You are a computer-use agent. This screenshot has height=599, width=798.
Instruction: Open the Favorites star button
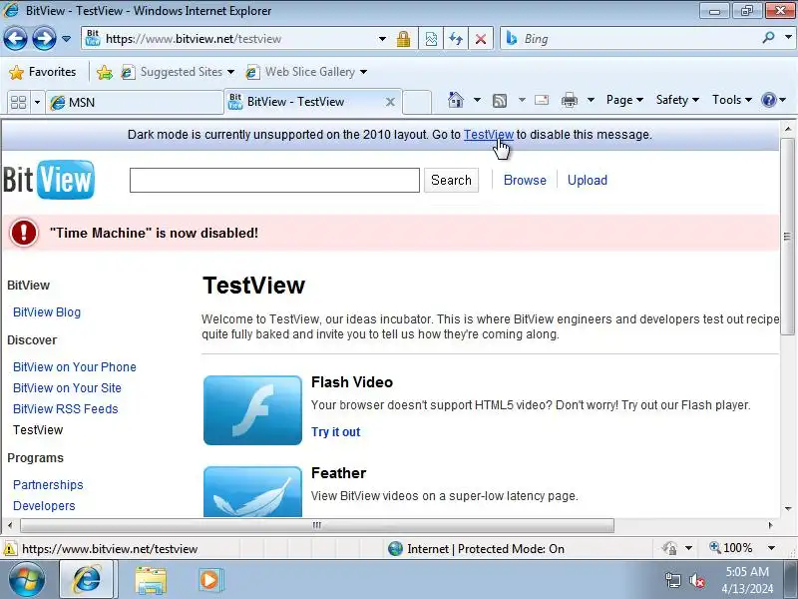pos(43,72)
